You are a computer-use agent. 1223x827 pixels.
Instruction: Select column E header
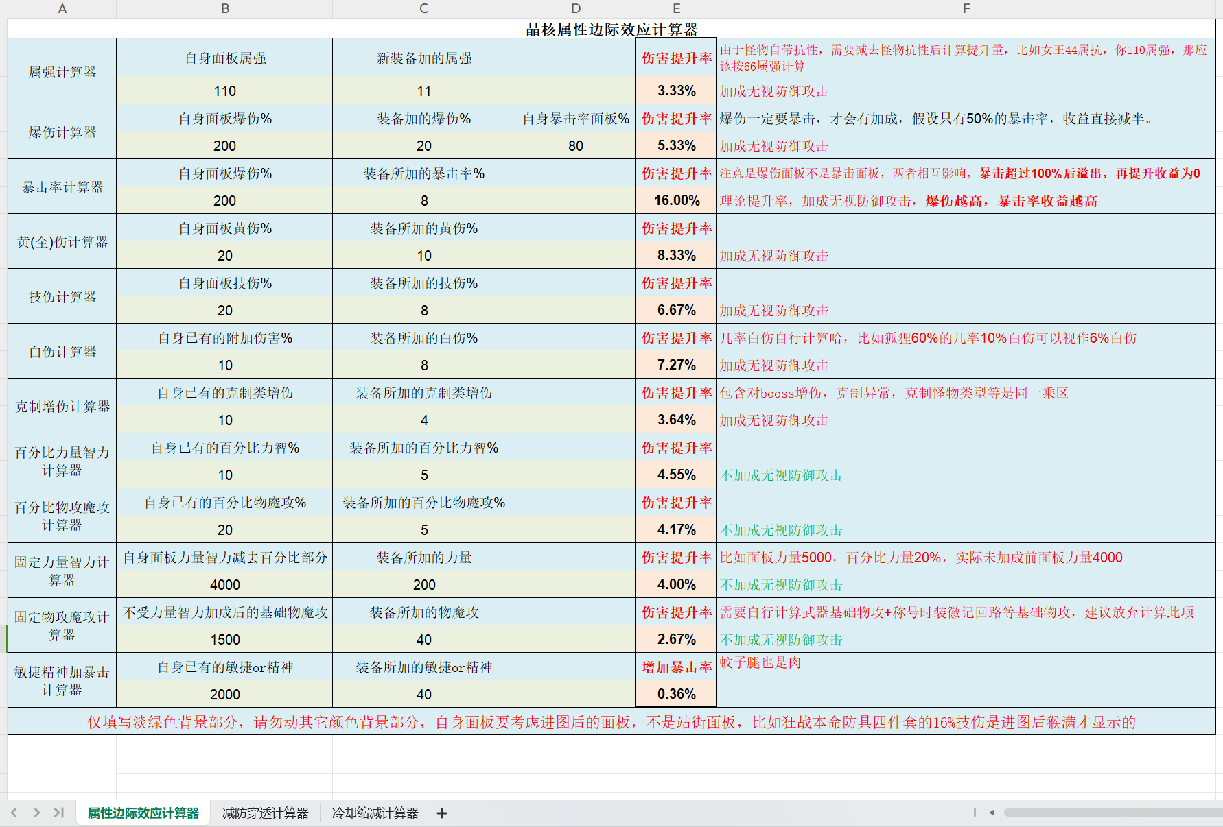coord(676,8)
